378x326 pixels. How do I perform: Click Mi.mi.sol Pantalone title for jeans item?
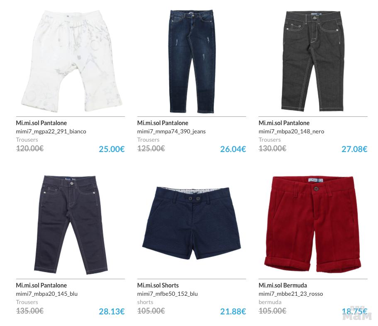[163, 123]
